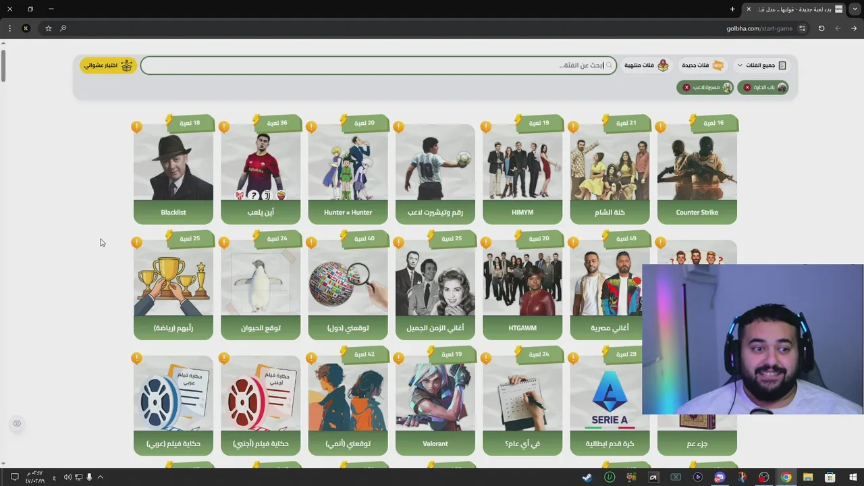Open the Chrome tab search dropdown arrow

[855, 9]
